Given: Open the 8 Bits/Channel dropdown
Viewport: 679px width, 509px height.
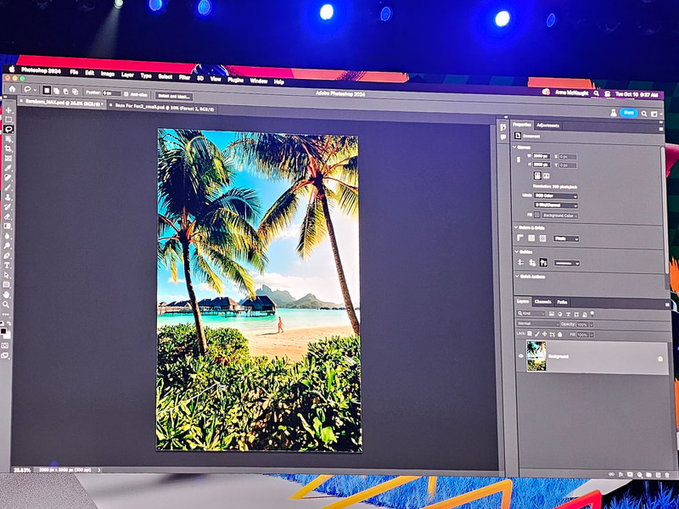Looking at the screenshot, I should coord(556,205).
